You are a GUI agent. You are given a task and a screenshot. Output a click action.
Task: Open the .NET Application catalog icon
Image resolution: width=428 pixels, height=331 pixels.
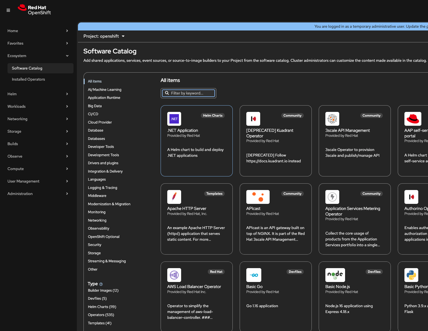coord(174,119)
